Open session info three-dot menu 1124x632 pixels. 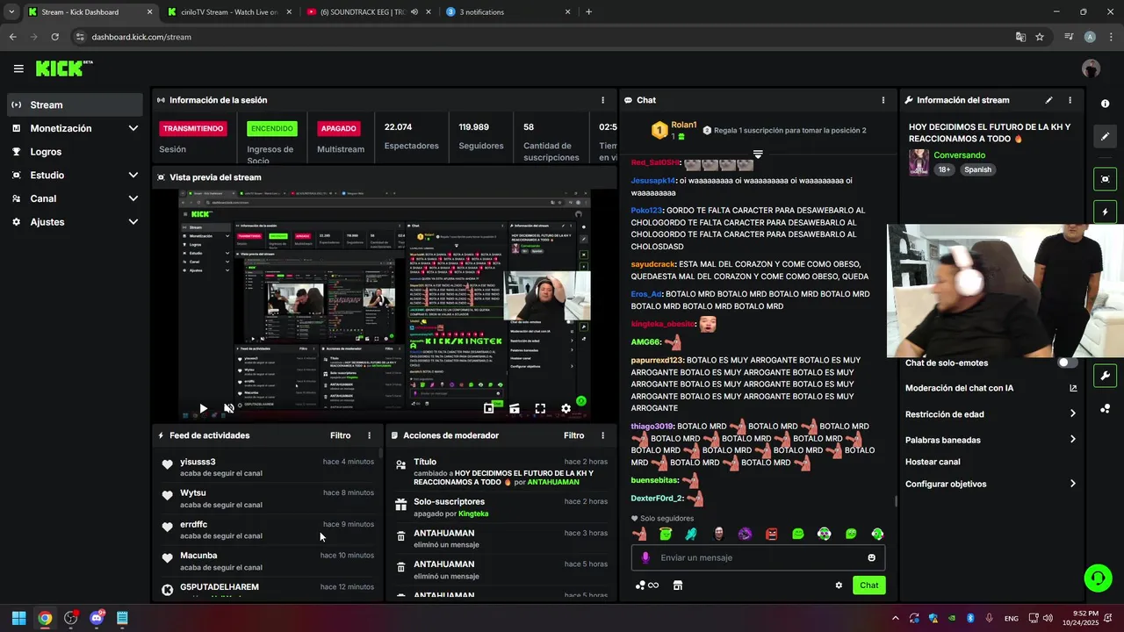602,100
